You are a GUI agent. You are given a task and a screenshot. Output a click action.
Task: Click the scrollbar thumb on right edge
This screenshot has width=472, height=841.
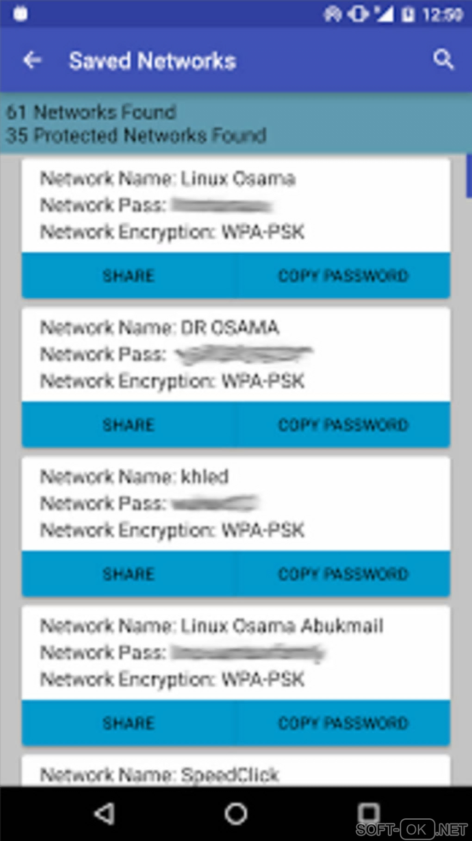coord(469,176)
